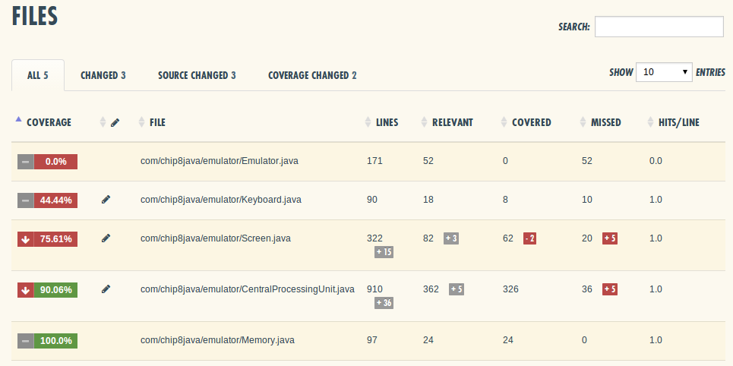Click minus icon beside 0.0% coverage
733x366 pixels.
26,162
